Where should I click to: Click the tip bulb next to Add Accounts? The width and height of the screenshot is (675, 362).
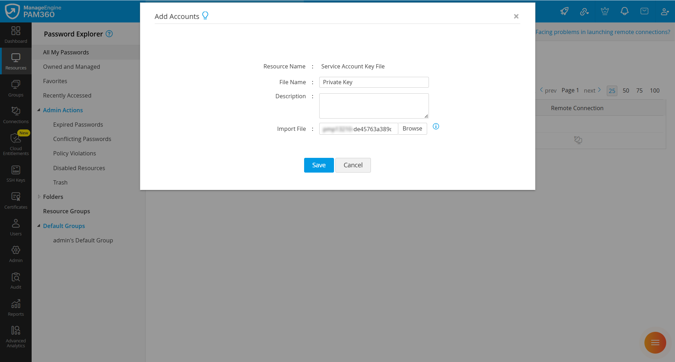point(206,15)
